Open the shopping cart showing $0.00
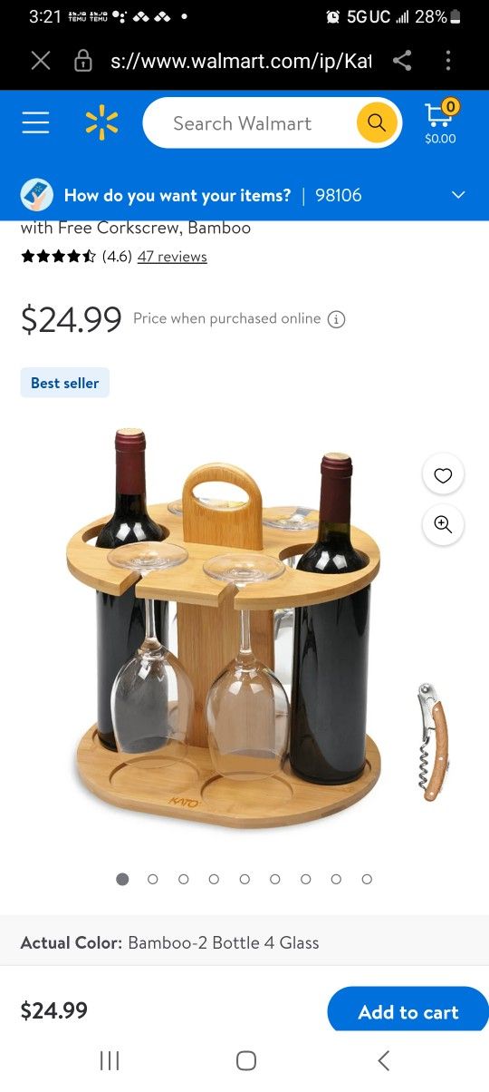Viewport: 489px width, 1092px height. (x=440, y=122)
